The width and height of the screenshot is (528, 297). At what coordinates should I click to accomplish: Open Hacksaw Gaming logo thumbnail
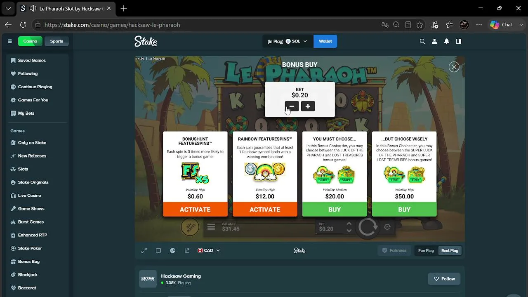(148, 279)
